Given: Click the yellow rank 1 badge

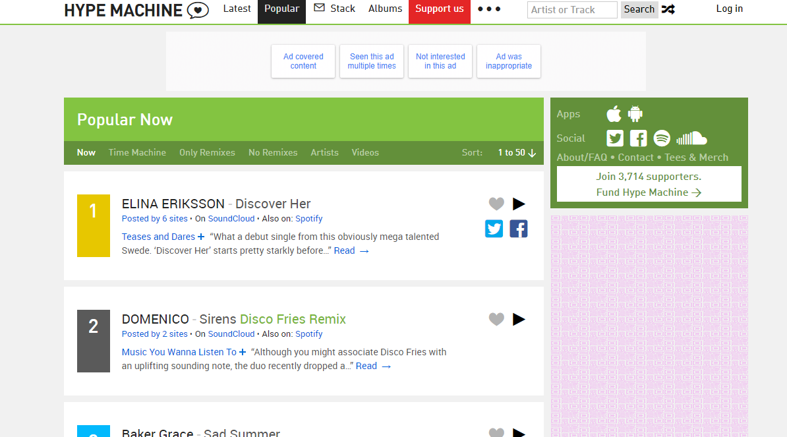Looking at the screenshot, I should point(94,226).
